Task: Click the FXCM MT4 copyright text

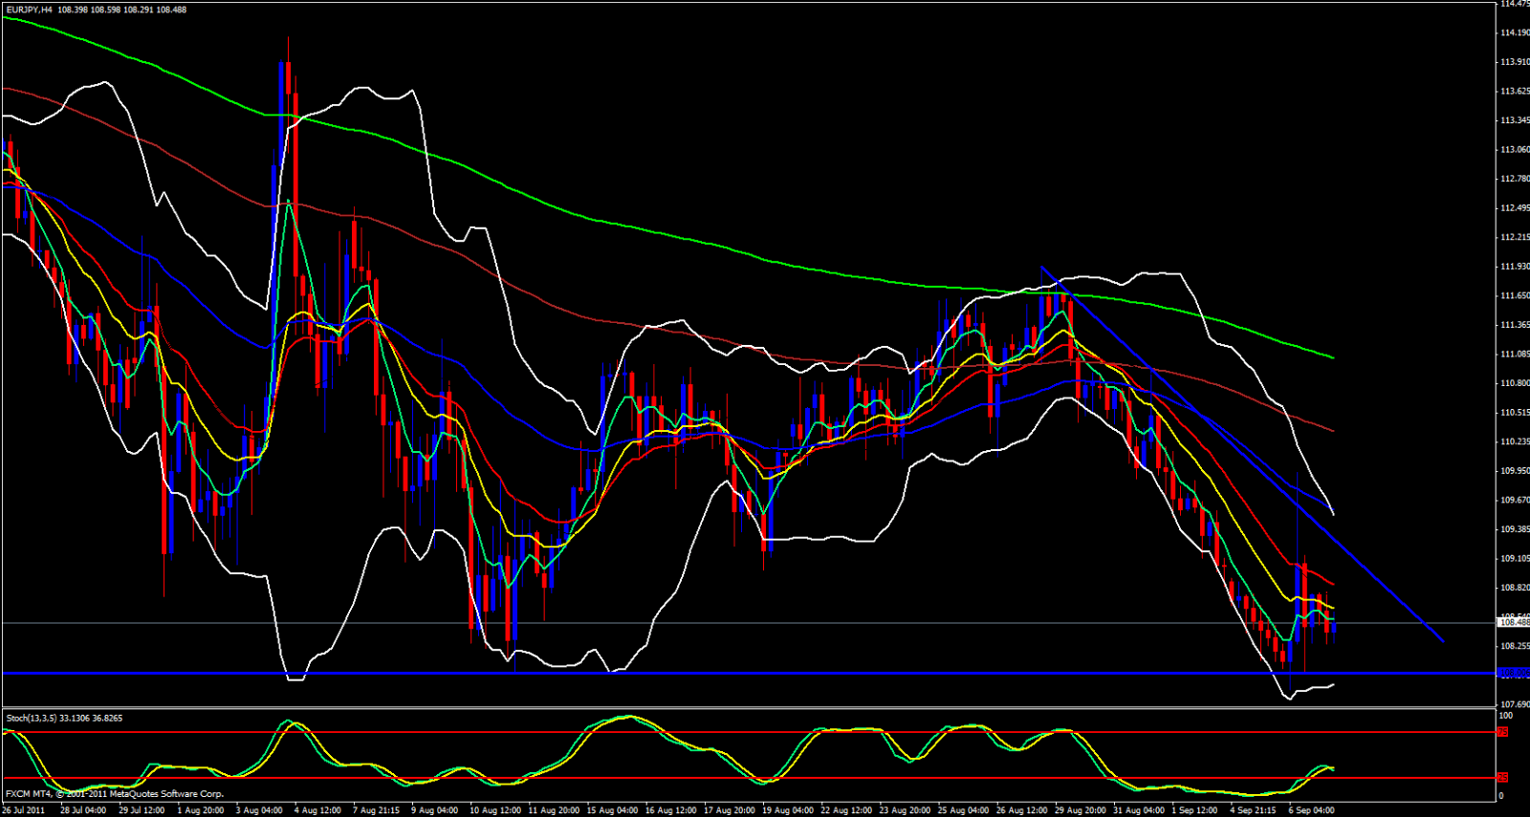Action: tap(115, 793)
